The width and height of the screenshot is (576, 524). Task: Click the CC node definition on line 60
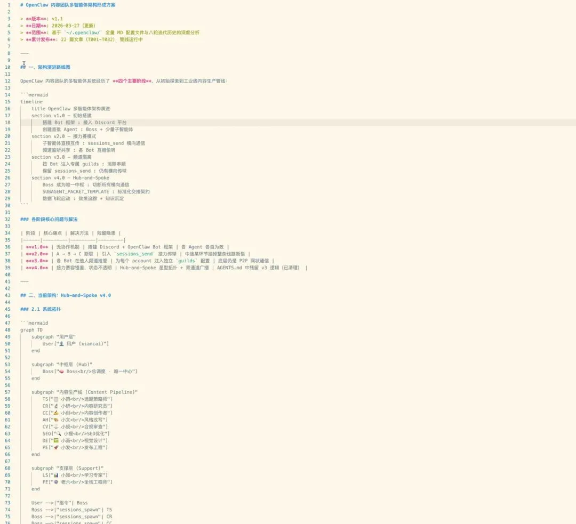77,413
